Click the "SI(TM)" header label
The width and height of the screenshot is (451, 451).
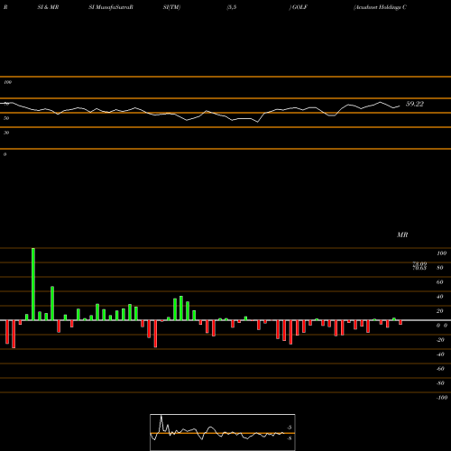point(171,7)
